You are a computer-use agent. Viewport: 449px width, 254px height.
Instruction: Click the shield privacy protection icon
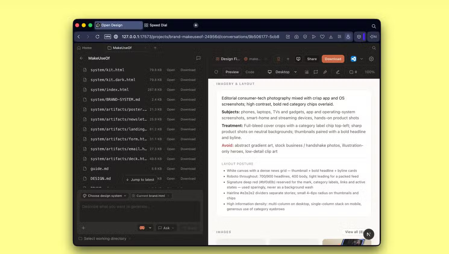(305, 37)
